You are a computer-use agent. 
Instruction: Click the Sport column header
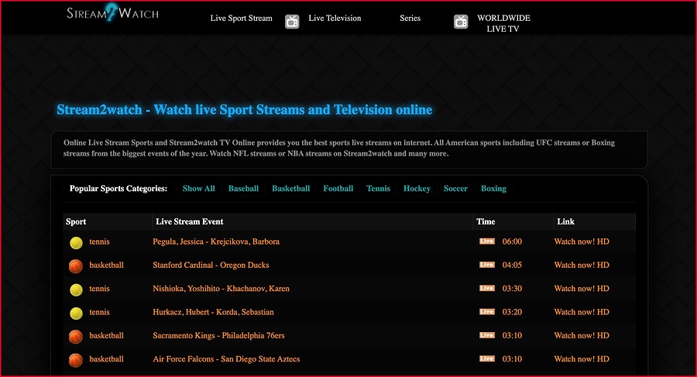pos(76,221)
